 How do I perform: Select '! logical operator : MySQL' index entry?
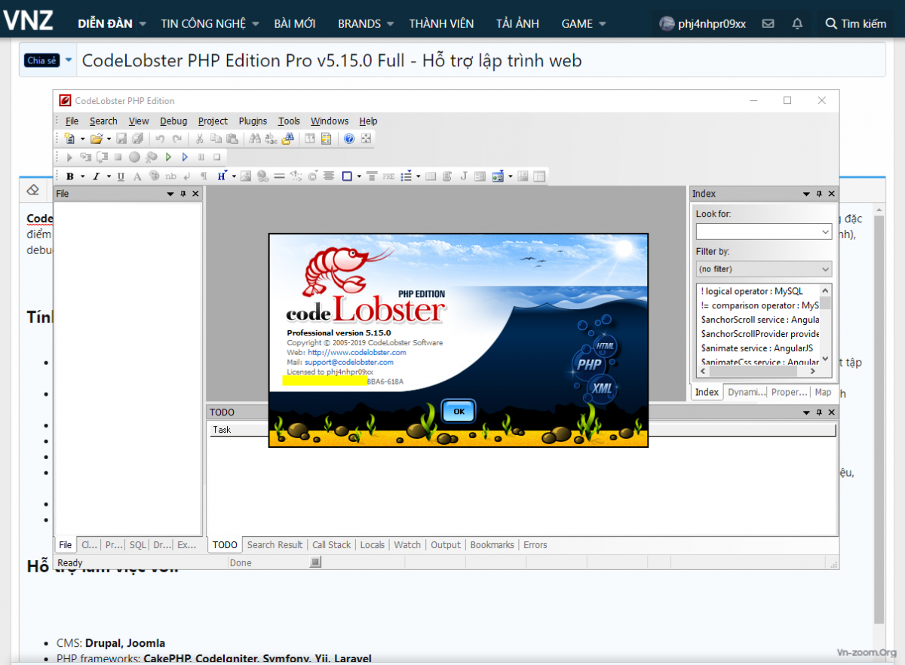click(752, 291)
